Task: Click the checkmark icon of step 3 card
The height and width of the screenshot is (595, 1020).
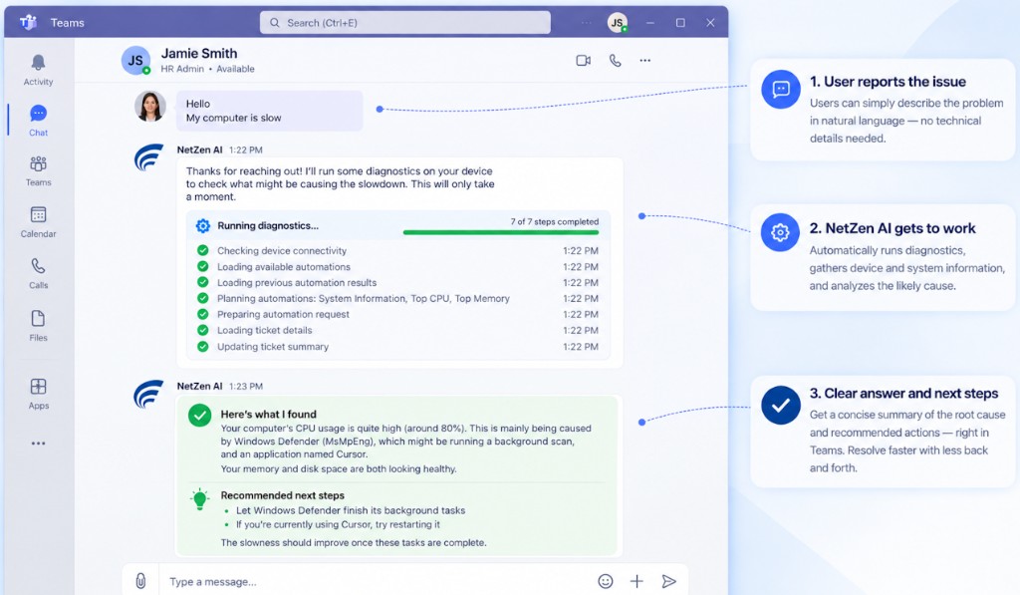Action: (781, 405)
